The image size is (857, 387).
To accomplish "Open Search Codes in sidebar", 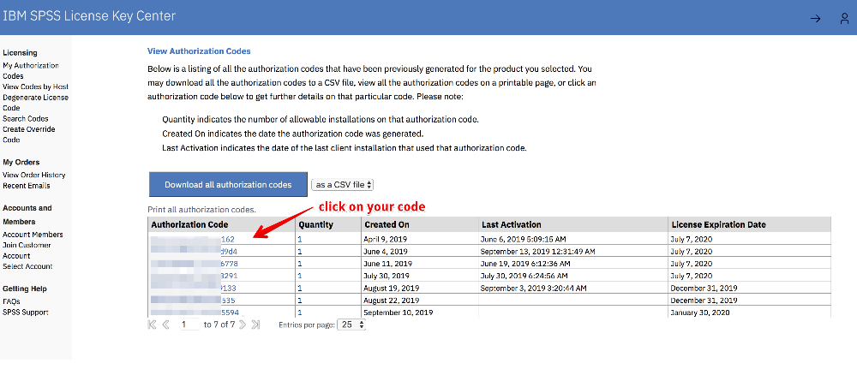I will tap(26, 118).
